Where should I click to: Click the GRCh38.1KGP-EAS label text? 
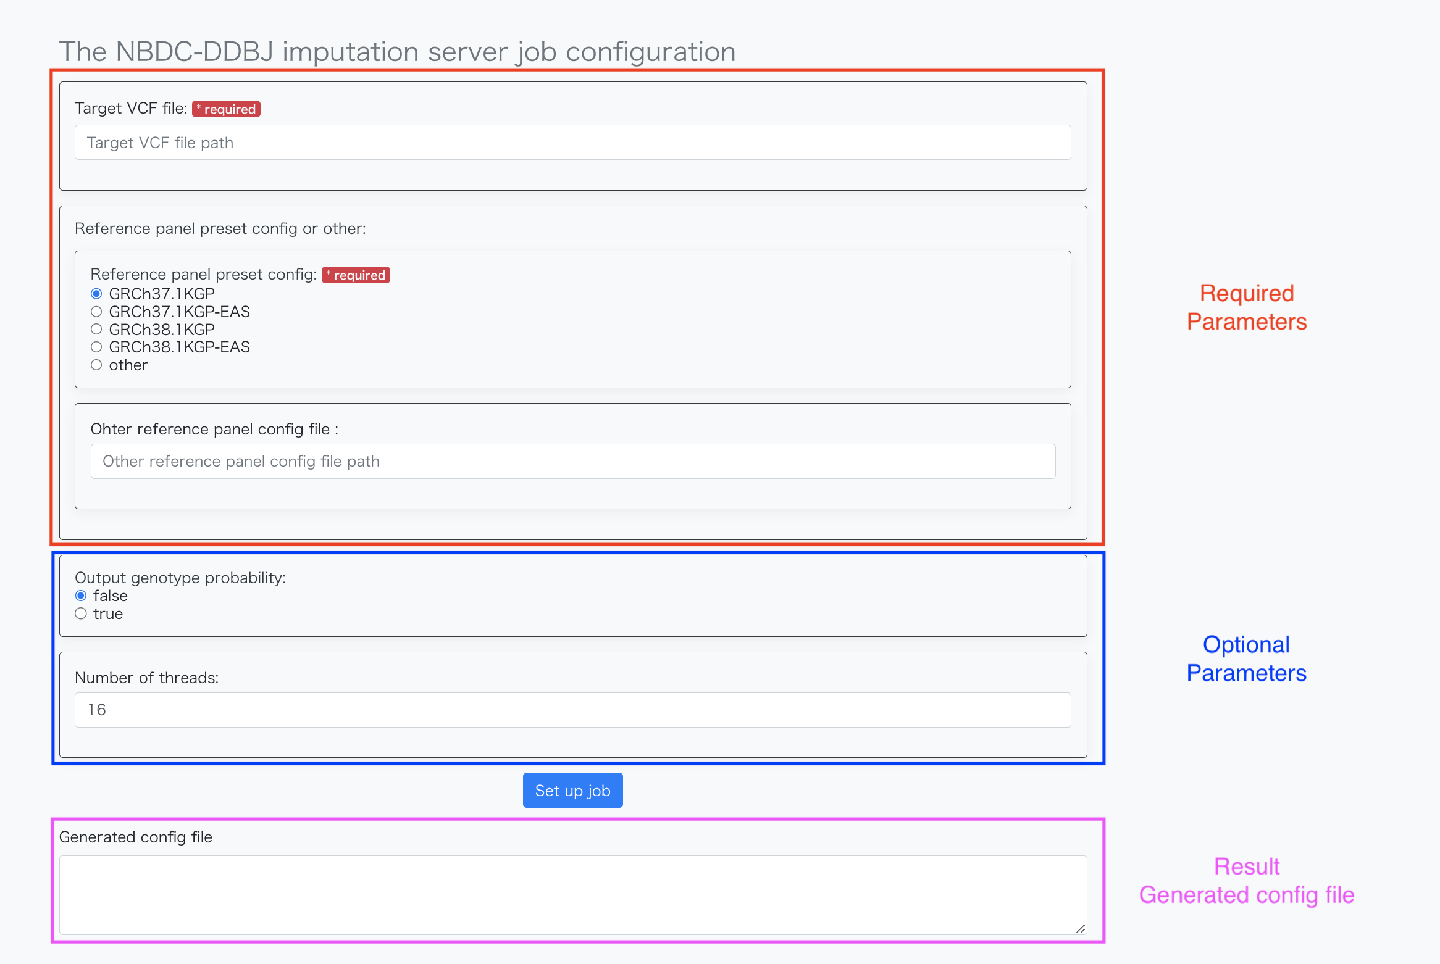(179, 347)
